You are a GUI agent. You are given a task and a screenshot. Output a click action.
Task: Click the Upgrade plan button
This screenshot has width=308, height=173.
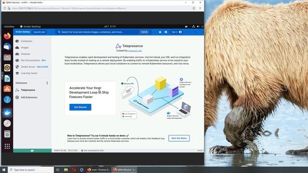39,32
